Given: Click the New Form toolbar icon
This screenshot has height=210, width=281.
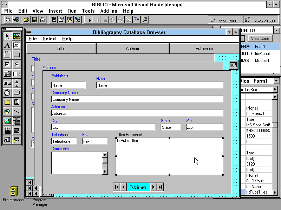Looking at the screenshot, I should click(x=8, y=20).
